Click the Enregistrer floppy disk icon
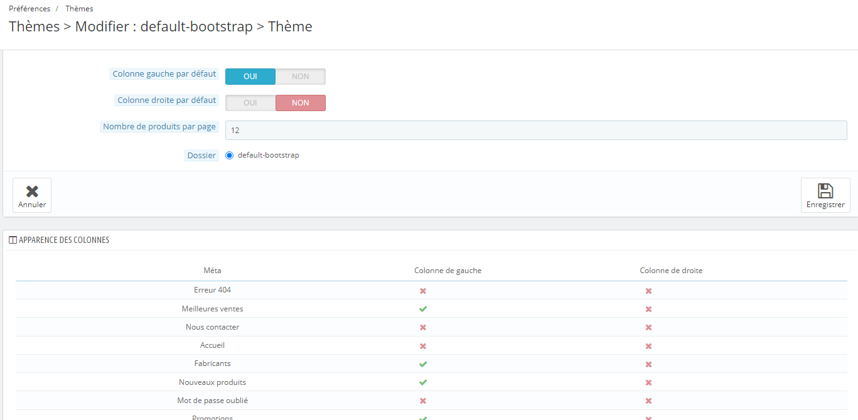The image size is (858, 420). point(825,191)
